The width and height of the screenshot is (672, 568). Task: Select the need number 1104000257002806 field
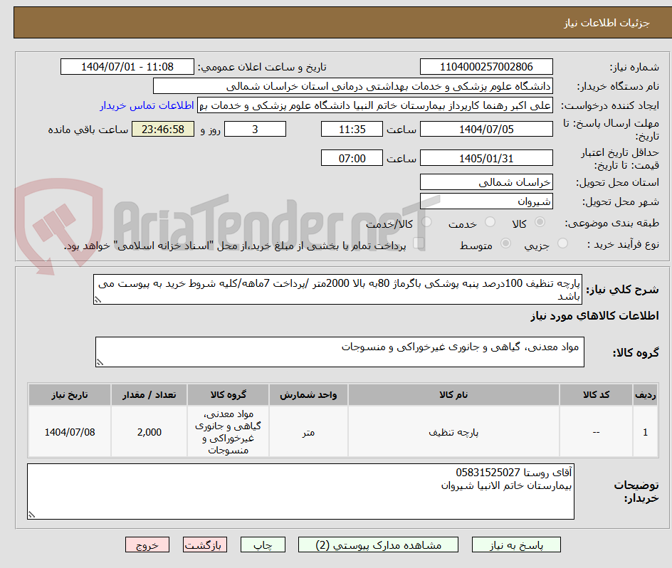coord(488,67)
